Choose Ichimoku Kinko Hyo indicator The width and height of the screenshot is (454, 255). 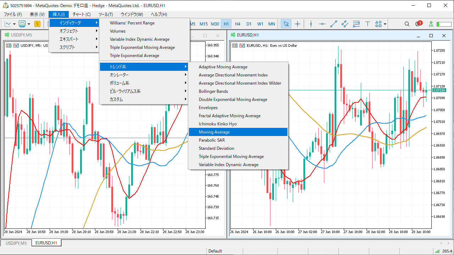(x=238, y=124)
